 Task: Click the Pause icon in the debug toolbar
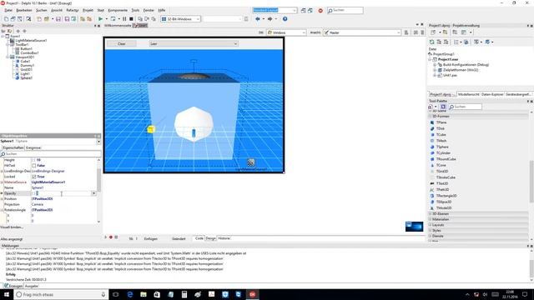[124, 19]
